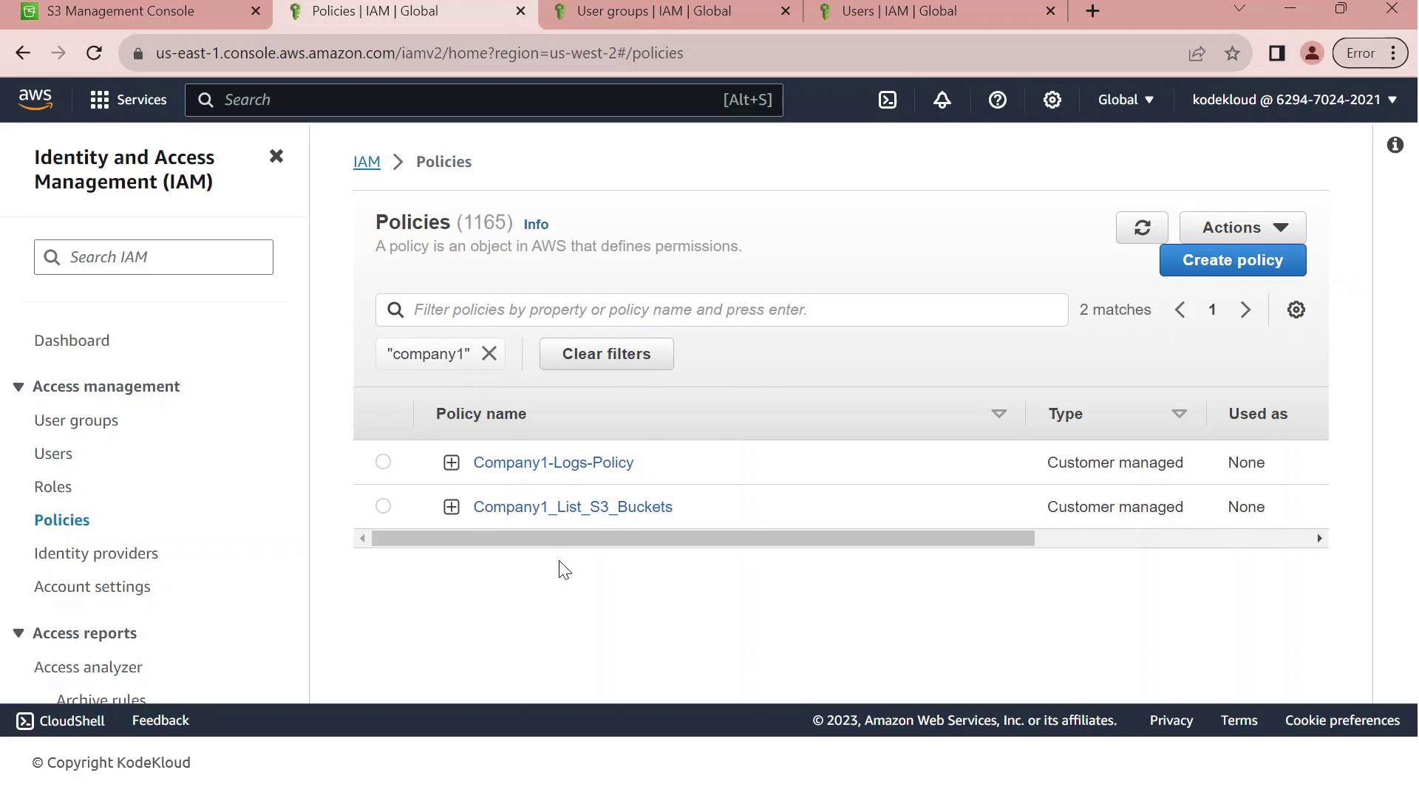This screenshot has width=1419, height=798.
Task: Click the horizontal table scrollbar
Action: pyautogui.click(x=702, y=539)
